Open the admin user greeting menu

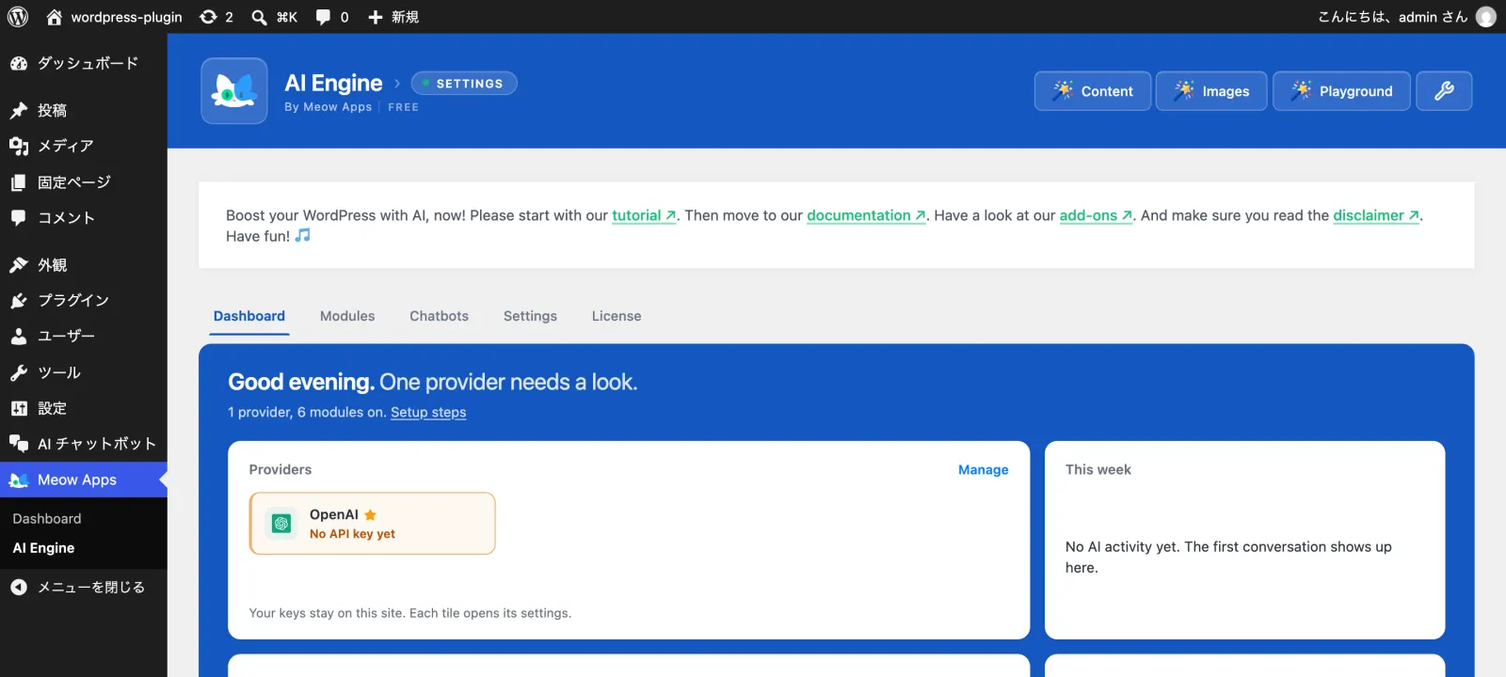pyautogui.click(x=1406, y=17)
